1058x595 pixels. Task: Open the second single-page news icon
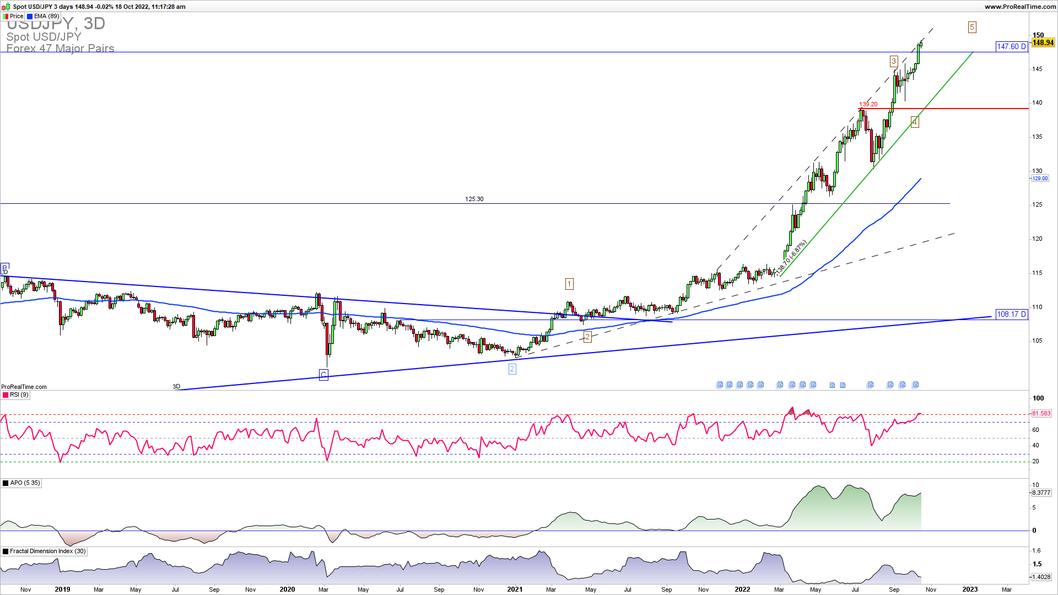843,385
